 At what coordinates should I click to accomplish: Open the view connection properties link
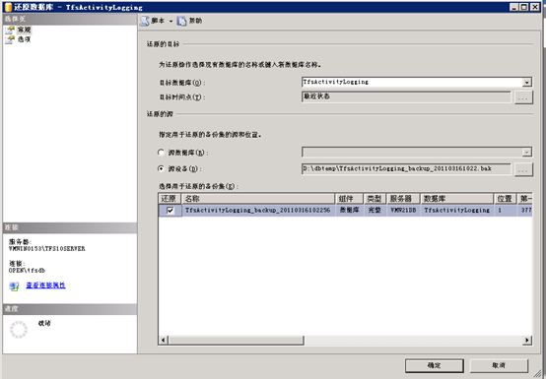tap(45, 285)
